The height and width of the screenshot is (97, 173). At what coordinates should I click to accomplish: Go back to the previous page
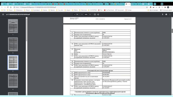2,7
